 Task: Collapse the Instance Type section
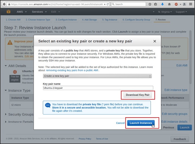[x=6, y=91]
